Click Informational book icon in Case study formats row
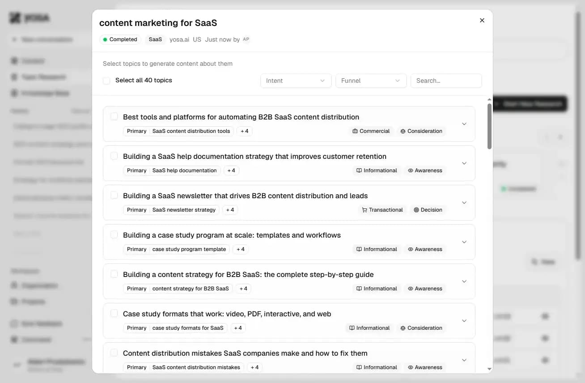 (352, 328)
